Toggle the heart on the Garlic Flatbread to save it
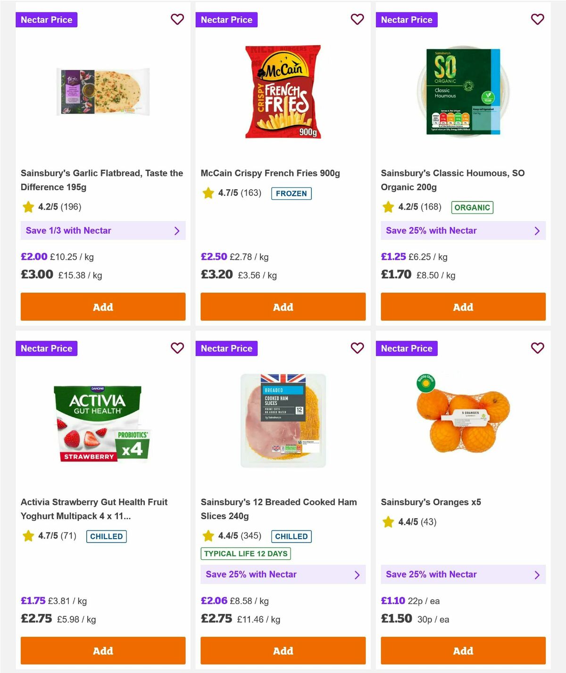This screenshot has width=566, height=673. click(177, 19)
